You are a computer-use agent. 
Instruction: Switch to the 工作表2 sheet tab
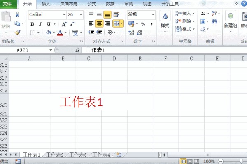click(x=54, y=155)
